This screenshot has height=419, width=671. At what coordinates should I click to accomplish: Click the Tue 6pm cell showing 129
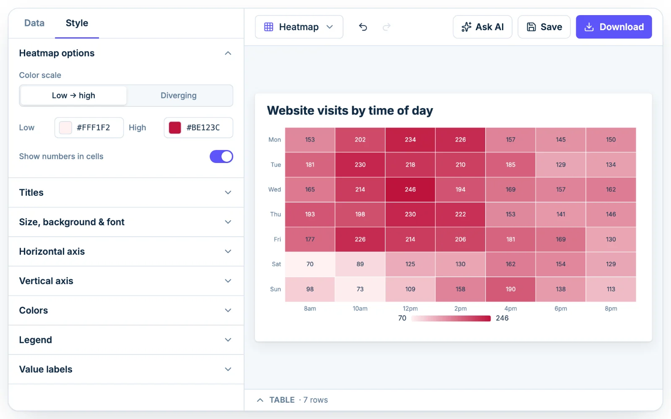[x=561, y=165]
